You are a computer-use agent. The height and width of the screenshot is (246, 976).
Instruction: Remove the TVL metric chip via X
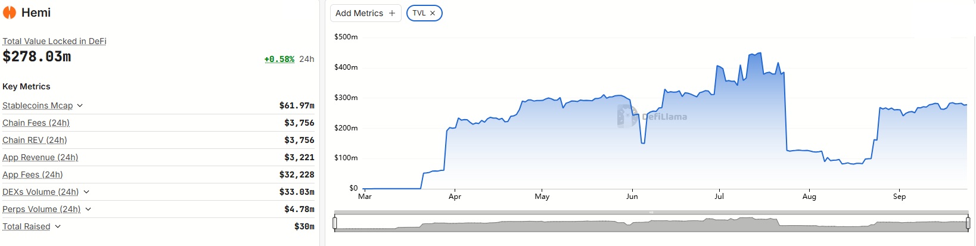[433, 13]
